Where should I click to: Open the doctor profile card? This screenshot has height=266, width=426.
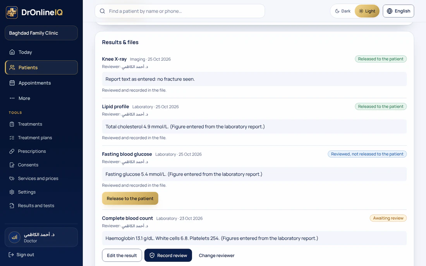41,237
